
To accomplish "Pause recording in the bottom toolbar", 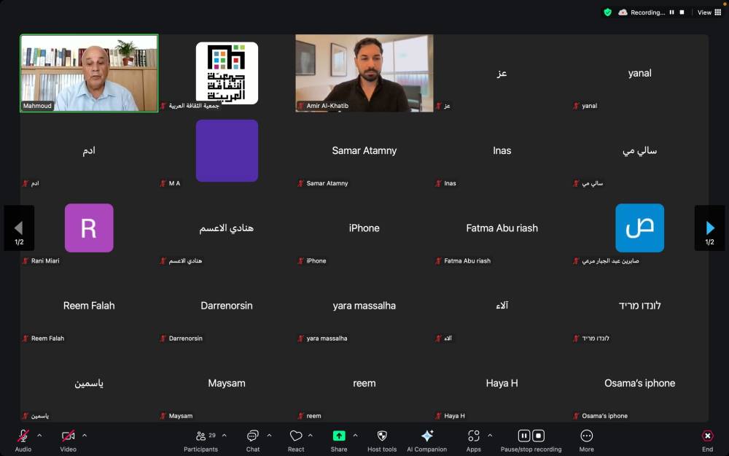I will (x=523, y=436).
